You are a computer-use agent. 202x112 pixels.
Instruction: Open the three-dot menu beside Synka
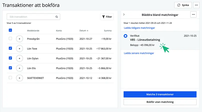(x=196, y=5)
